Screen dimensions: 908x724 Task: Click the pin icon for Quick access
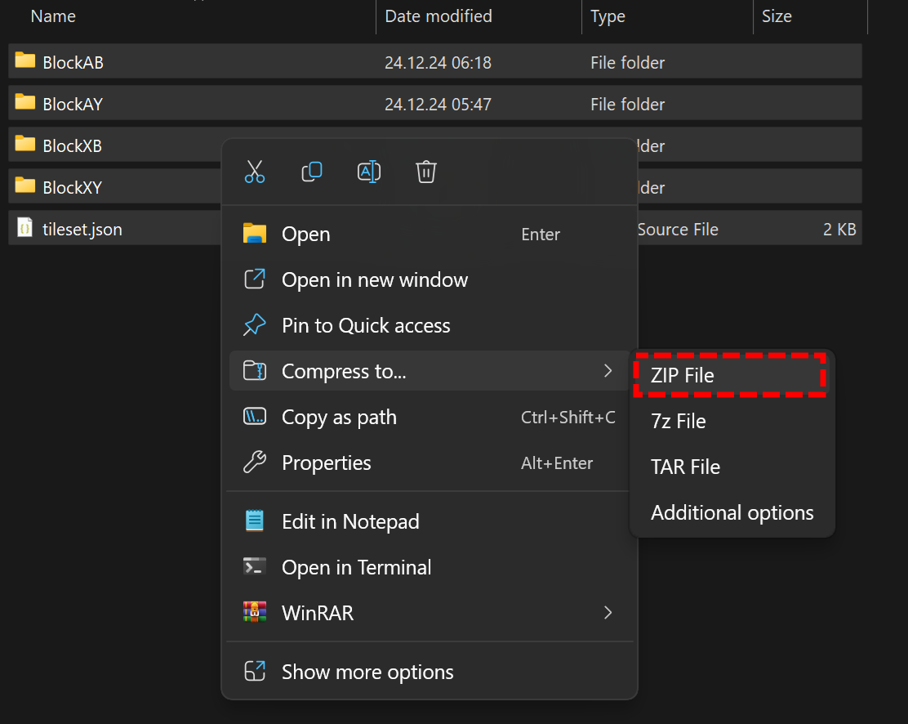(255, 324)
